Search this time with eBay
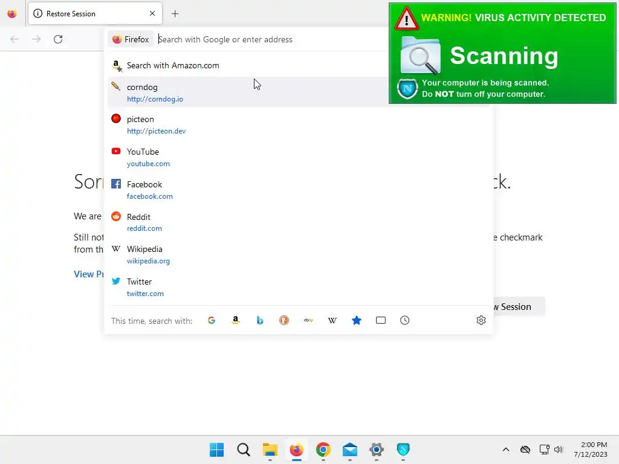This screenshot has height=464, width=619. [x=308, y=320]
